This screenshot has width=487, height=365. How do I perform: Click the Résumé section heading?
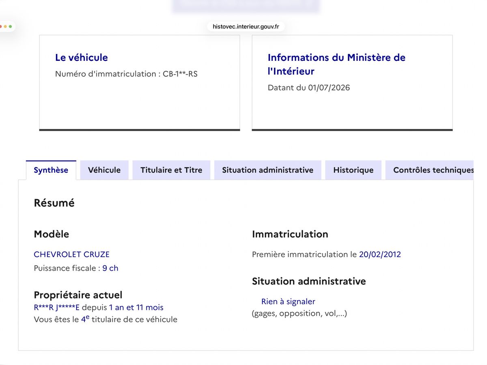pyautogui.click(x=54, y=203)
